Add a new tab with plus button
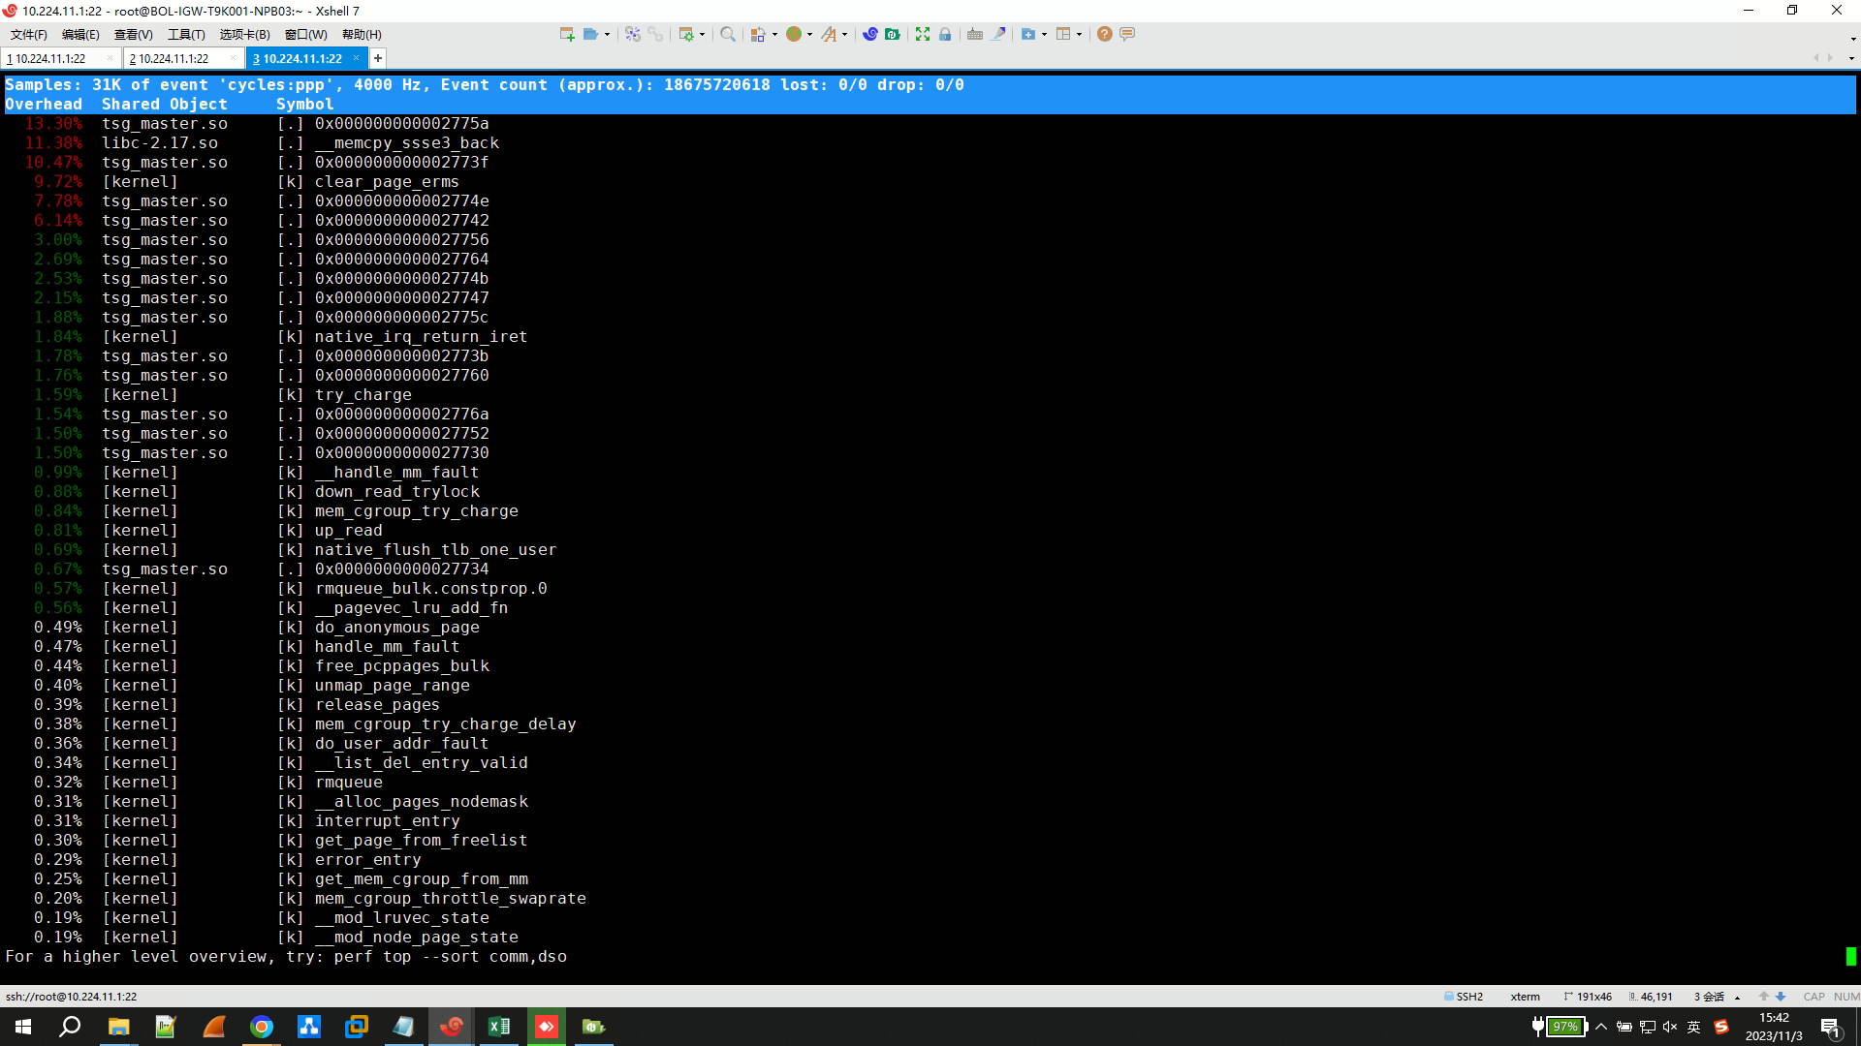 tap(378, 58)
